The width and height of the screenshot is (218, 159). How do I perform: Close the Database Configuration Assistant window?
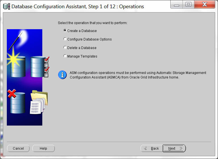[204, 5]
